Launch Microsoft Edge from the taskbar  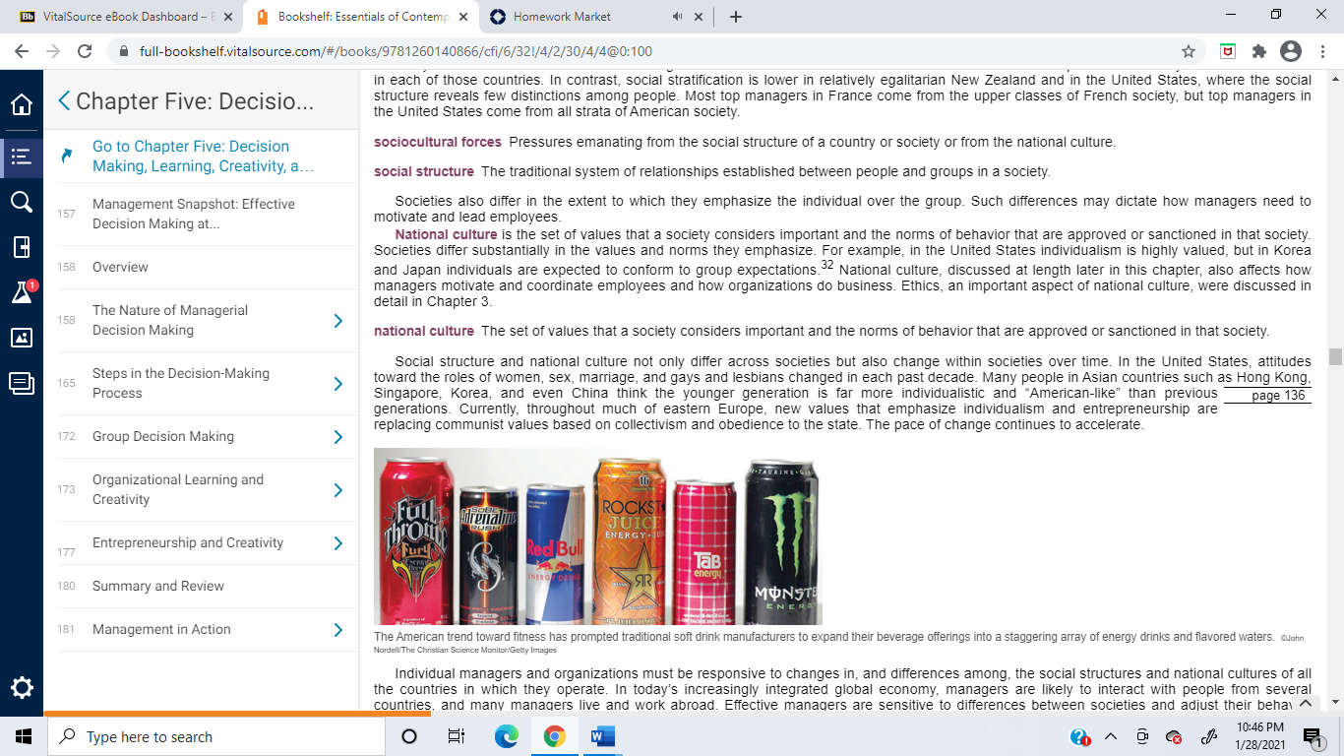coord(506,736)
